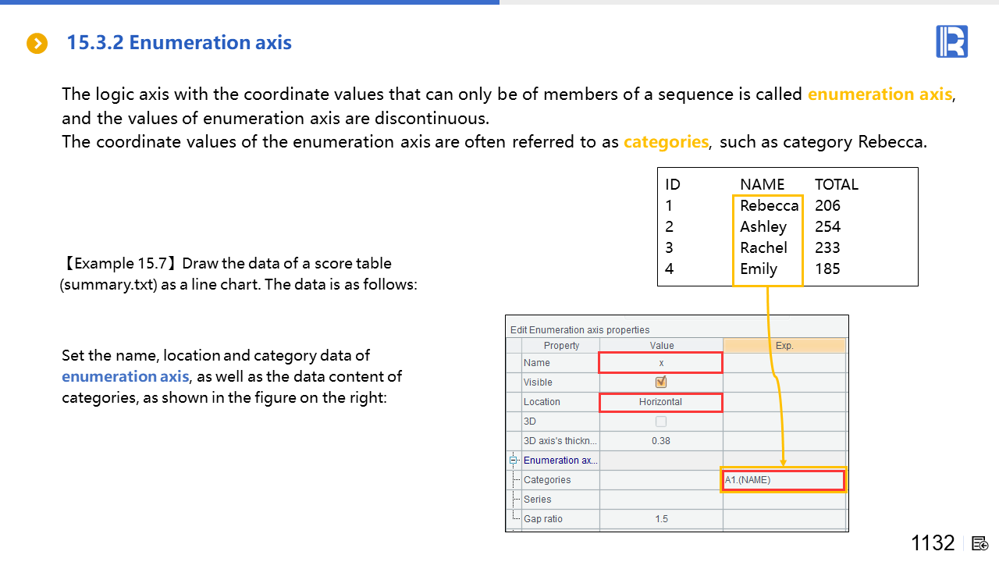999x562 pixels.
Task: Click the Location value Horizontal
Action: point(660,402)
